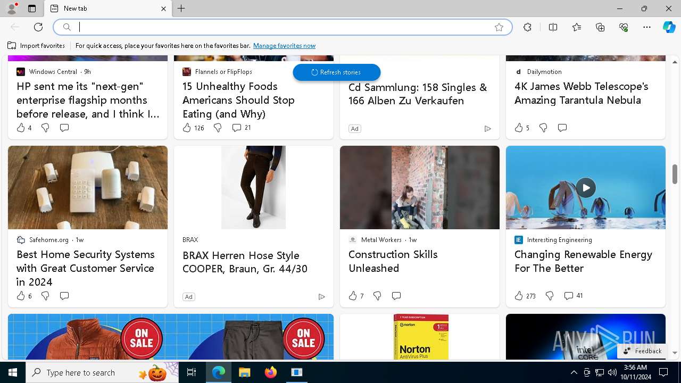Open Windows Start menu

(x=13, y=372)
